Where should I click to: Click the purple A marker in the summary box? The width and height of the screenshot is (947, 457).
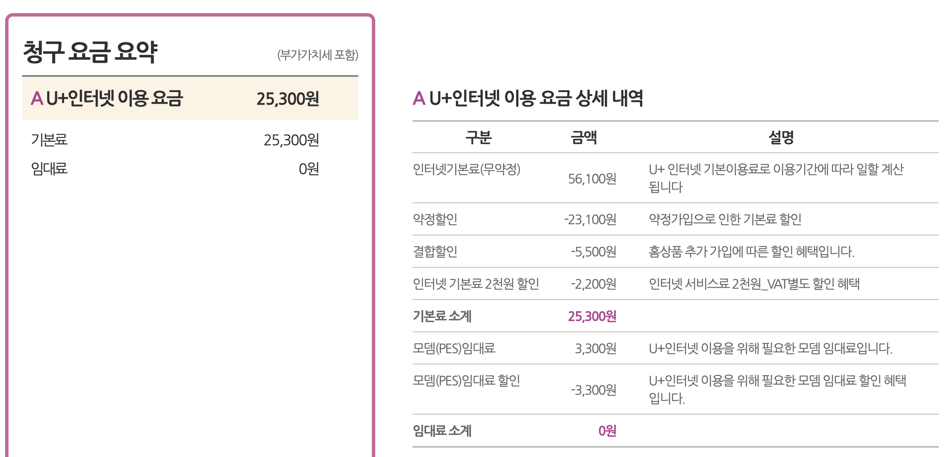pos(37,98)
